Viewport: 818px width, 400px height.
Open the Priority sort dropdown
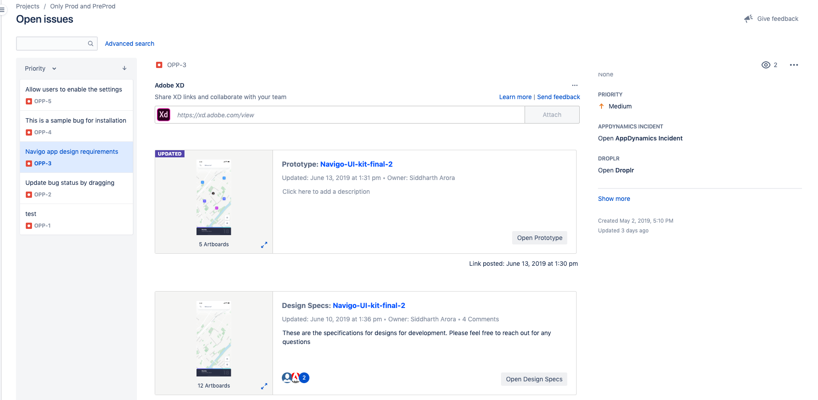(x=41, y=68)
